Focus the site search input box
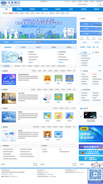 [x=87, y=4]
